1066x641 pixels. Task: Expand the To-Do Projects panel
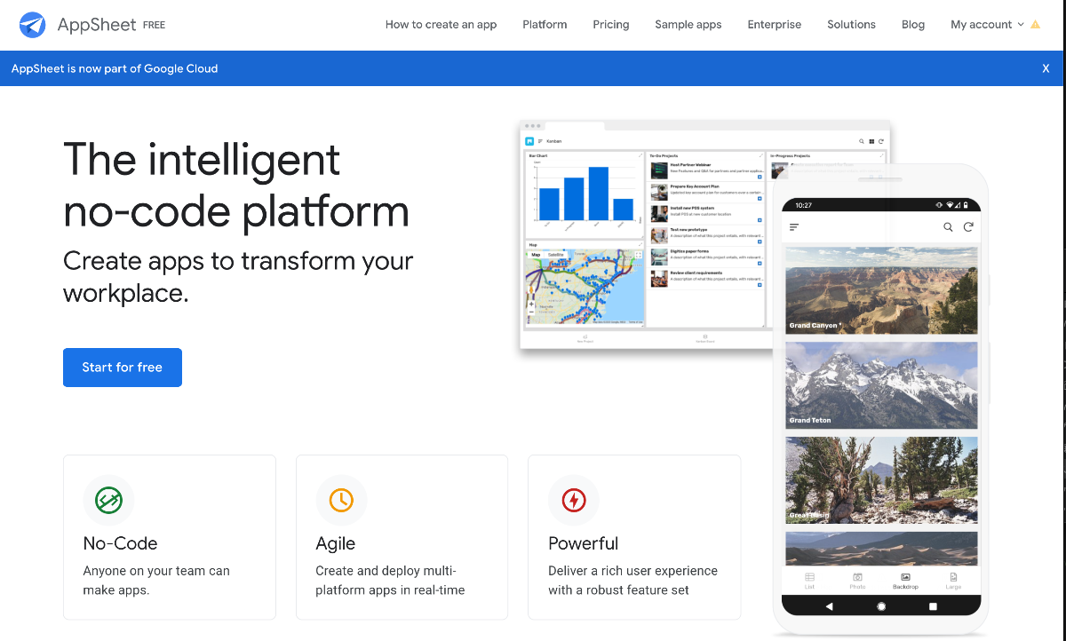coord(760,155)
